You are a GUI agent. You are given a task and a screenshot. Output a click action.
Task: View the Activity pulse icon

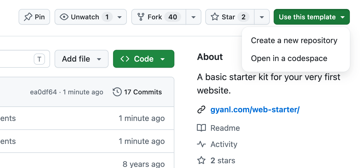[201, 144]
